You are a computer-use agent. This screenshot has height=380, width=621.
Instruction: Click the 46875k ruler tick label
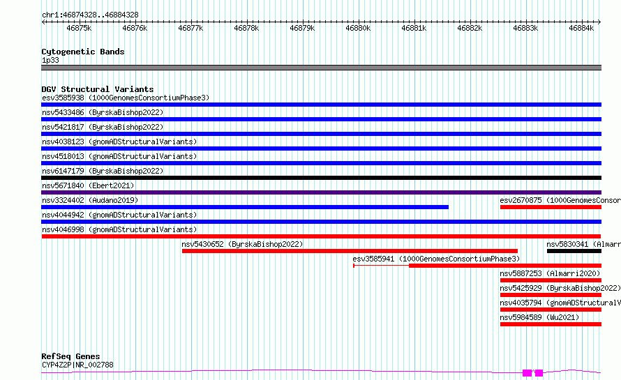79,29
